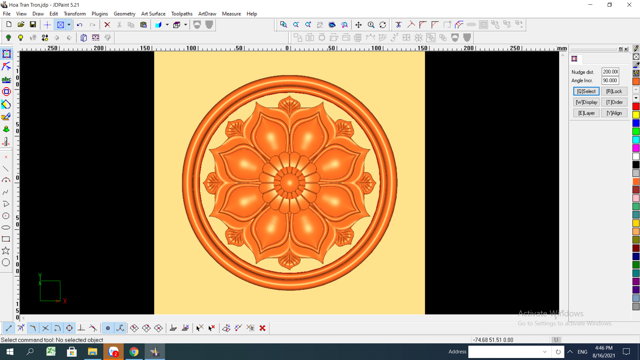This screenshot has height=360, width=640.
Task: Toggle the selection box mode button
Action: tap(60, 25)
